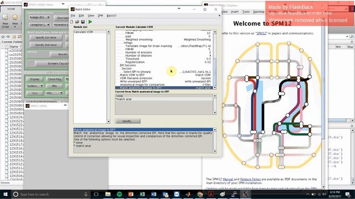The image size is (355, 199).
Task: Click the New batch icon in Batch Editor
Action: (72, 22)
